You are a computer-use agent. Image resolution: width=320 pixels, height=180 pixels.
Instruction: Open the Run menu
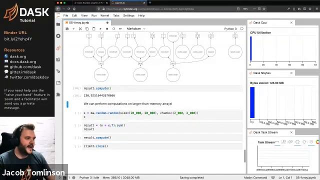coord(94,15)
